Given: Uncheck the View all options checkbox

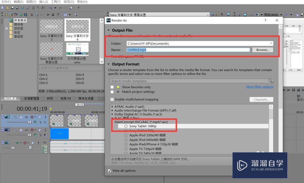Looking at the screenshot, I should (x=109, y=171).
